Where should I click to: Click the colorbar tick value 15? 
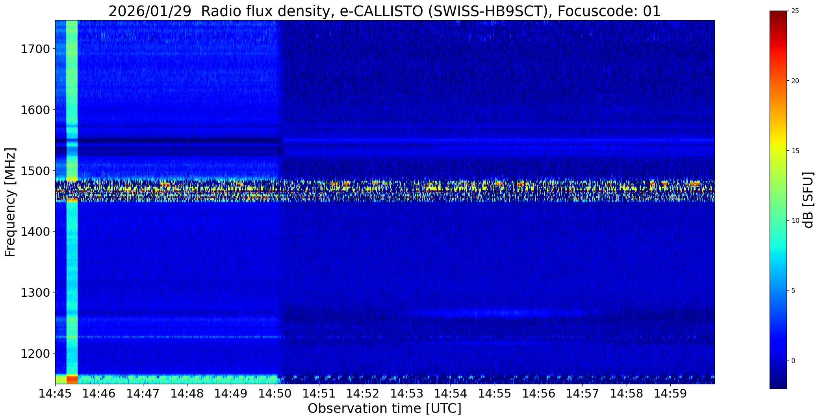[795, 151]
